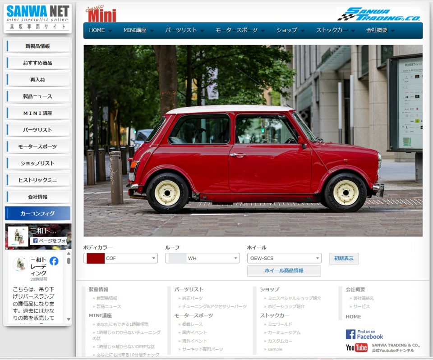Viewport: 433px width, 360px height.
Task: Open the YouTube channel icon
Action: click(356, 347)
